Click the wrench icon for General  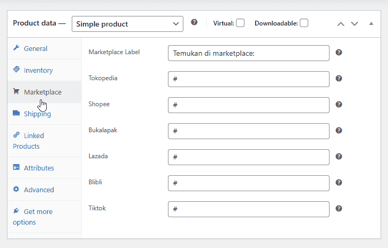(16, 48)
